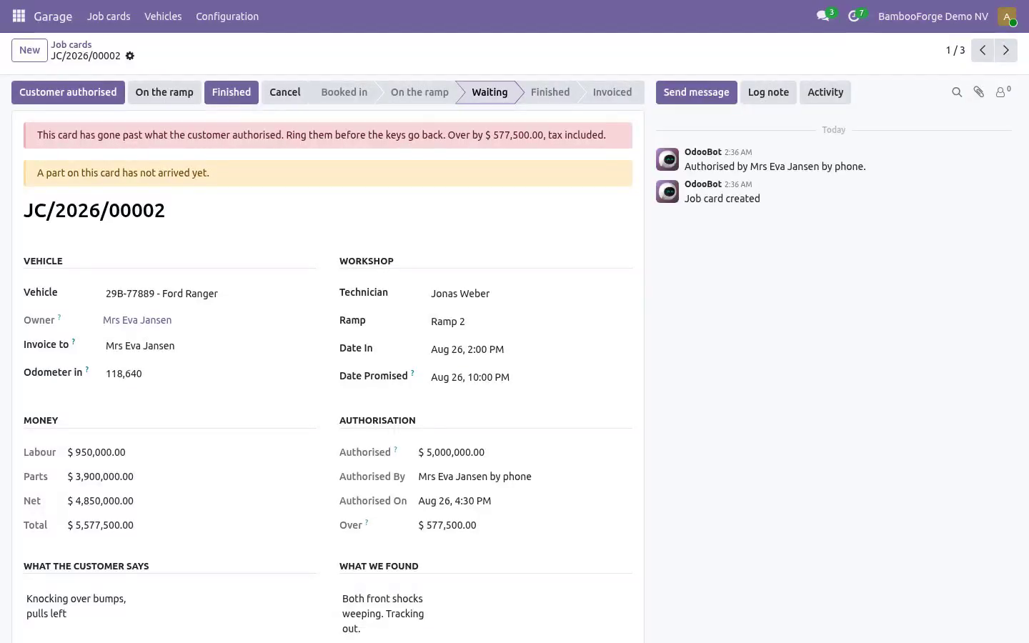The height and width of the screenshot is (643, 1029).
Task: Open the BambooForge Demo NV company switcher
Action: coord(933,16)
